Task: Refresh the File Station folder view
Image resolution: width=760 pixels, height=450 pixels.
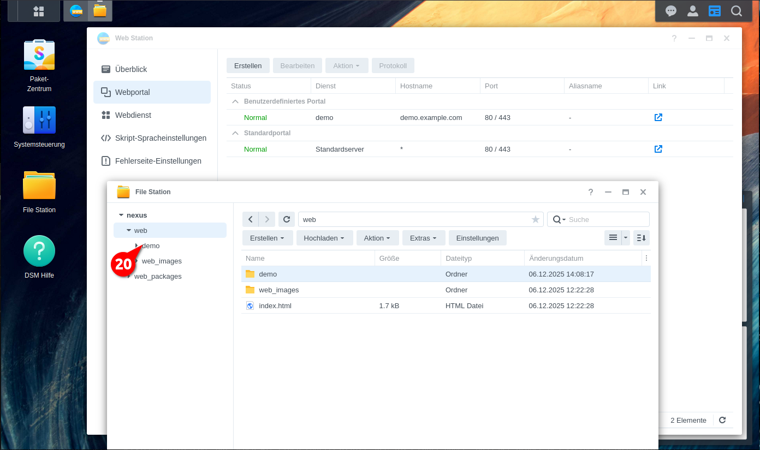Action: coord(287,219)
